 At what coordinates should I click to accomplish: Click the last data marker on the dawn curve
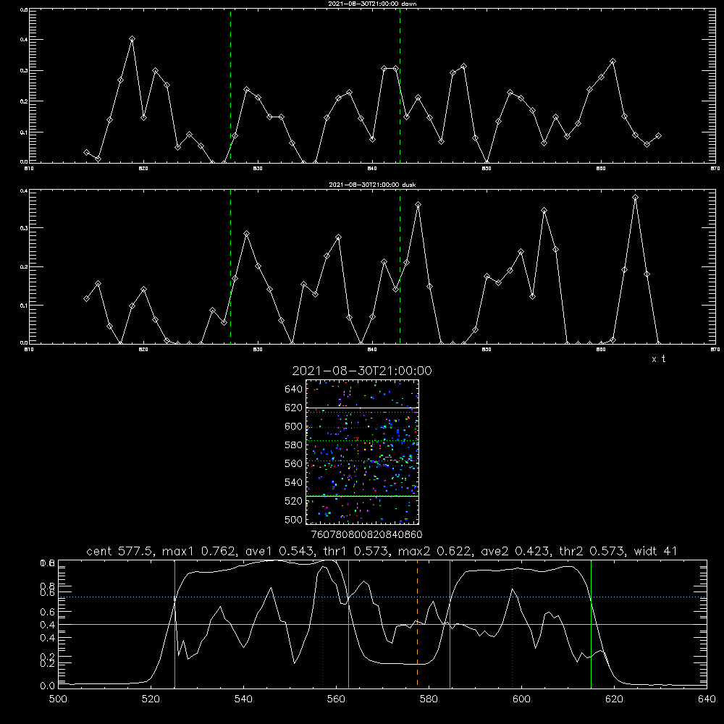(658, 136)
